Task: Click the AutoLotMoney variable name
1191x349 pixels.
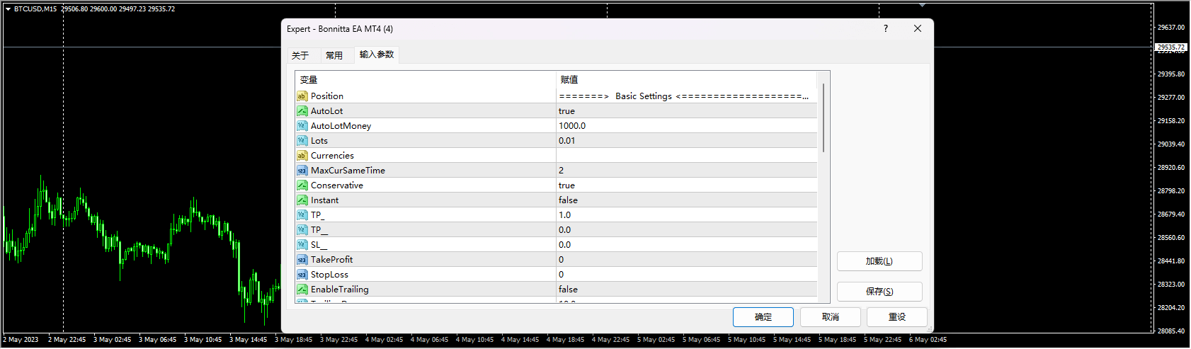Action: coord(341,126)
